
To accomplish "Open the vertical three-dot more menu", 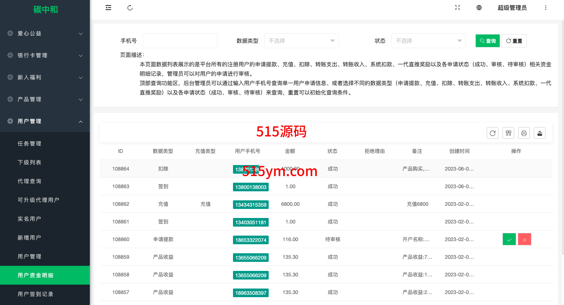I will (x=546, y=8).
